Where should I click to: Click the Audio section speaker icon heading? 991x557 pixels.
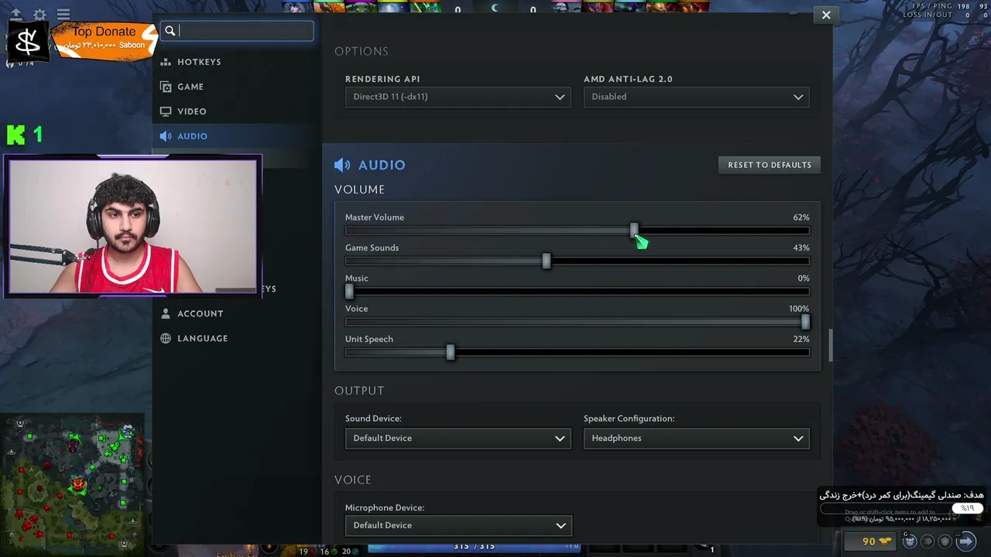pyautogui.click(x=342, y=165)
